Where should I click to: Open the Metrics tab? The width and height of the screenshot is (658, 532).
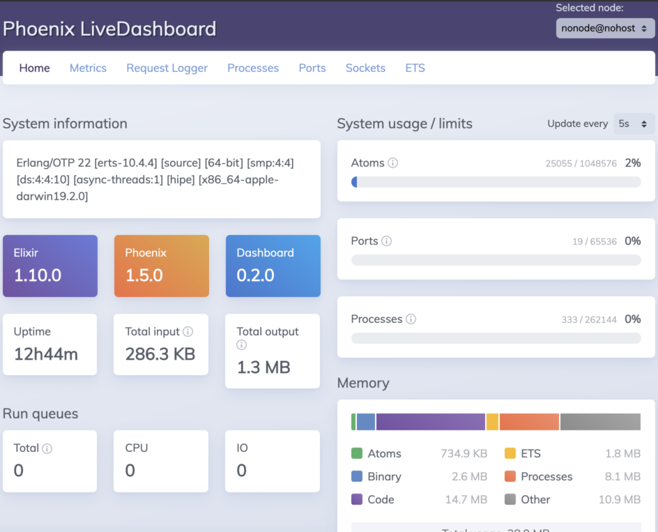[88, 68]
